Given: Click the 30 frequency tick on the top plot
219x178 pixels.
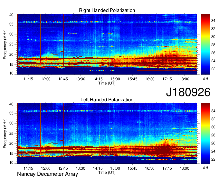Looking at the screenshot, I should point(11,34).
